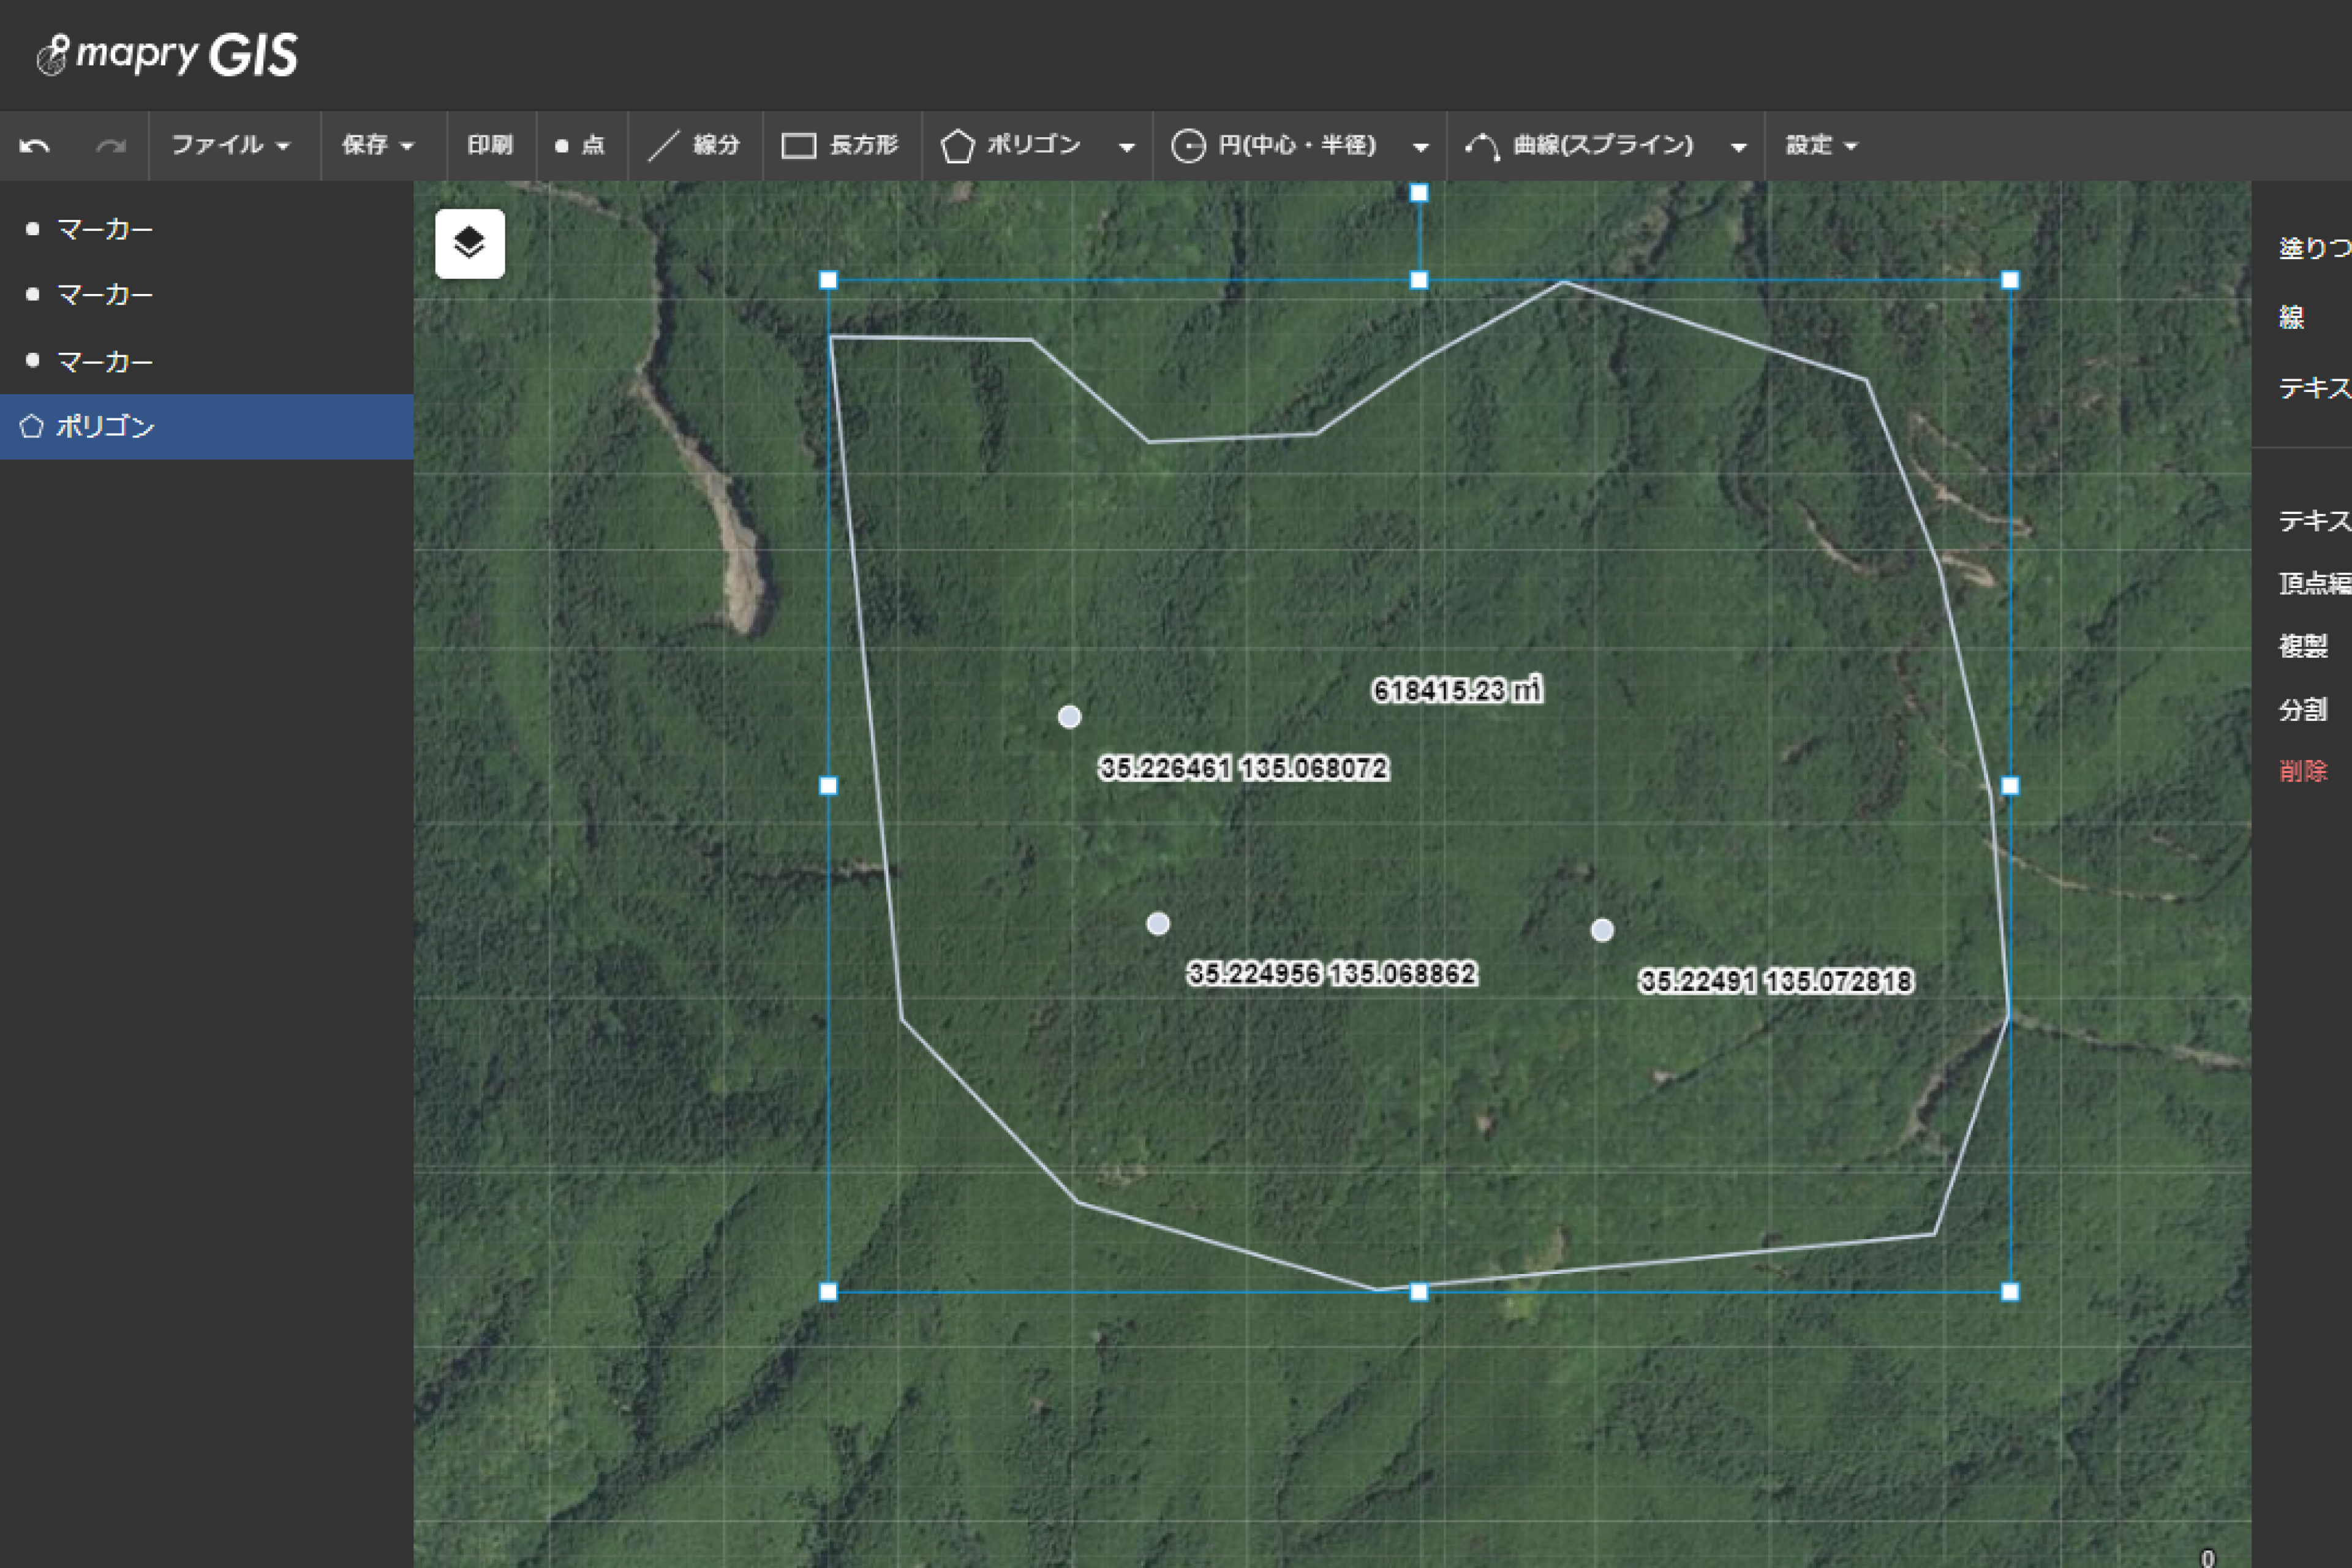Click 削除 to delete the polygon
Image resolution: width=2352 pixels, height=1568 pixels.
click(x=2305, y=771)
